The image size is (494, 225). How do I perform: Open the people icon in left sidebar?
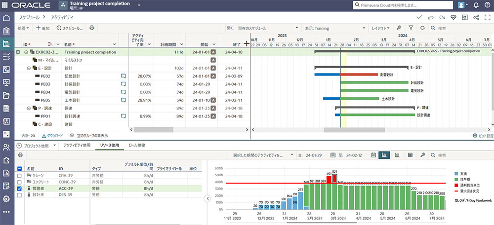pos(6,147)
